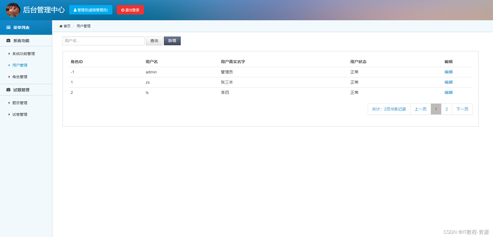Select 用户管理 in the breadcrumb
Screen dimensions: 493x237
pos(83,26)
